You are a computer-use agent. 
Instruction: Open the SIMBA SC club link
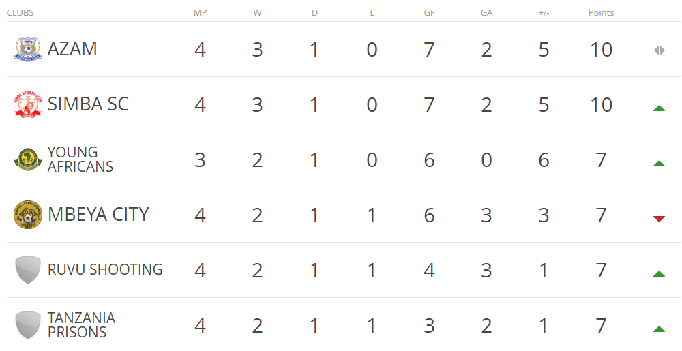click(88, 104)
